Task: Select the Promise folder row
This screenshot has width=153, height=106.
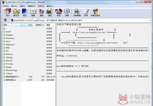Action: [x=29, y=64]
